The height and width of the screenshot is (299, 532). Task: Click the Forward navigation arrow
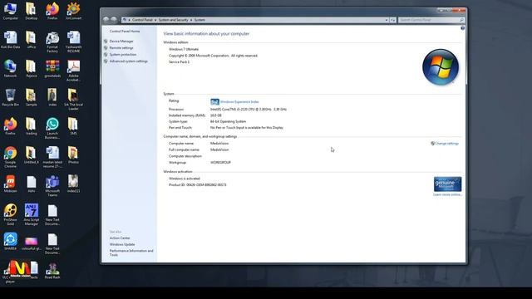click(x=114, y=20)
